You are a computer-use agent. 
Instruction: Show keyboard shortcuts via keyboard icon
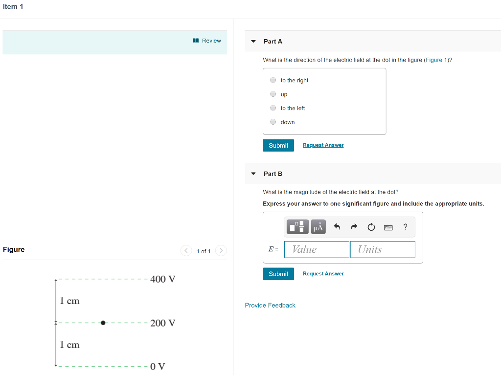click(x=388, y=227)
